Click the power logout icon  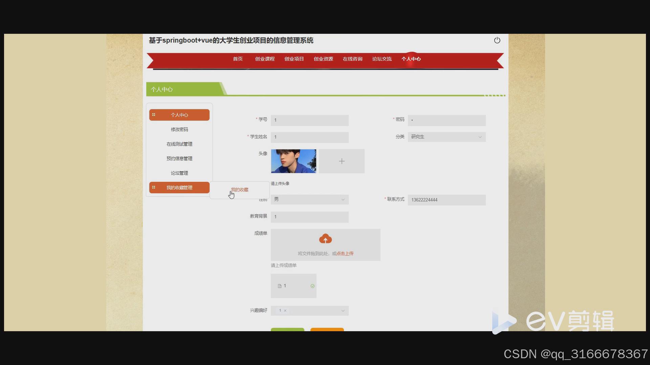click(x=497, y=41)
